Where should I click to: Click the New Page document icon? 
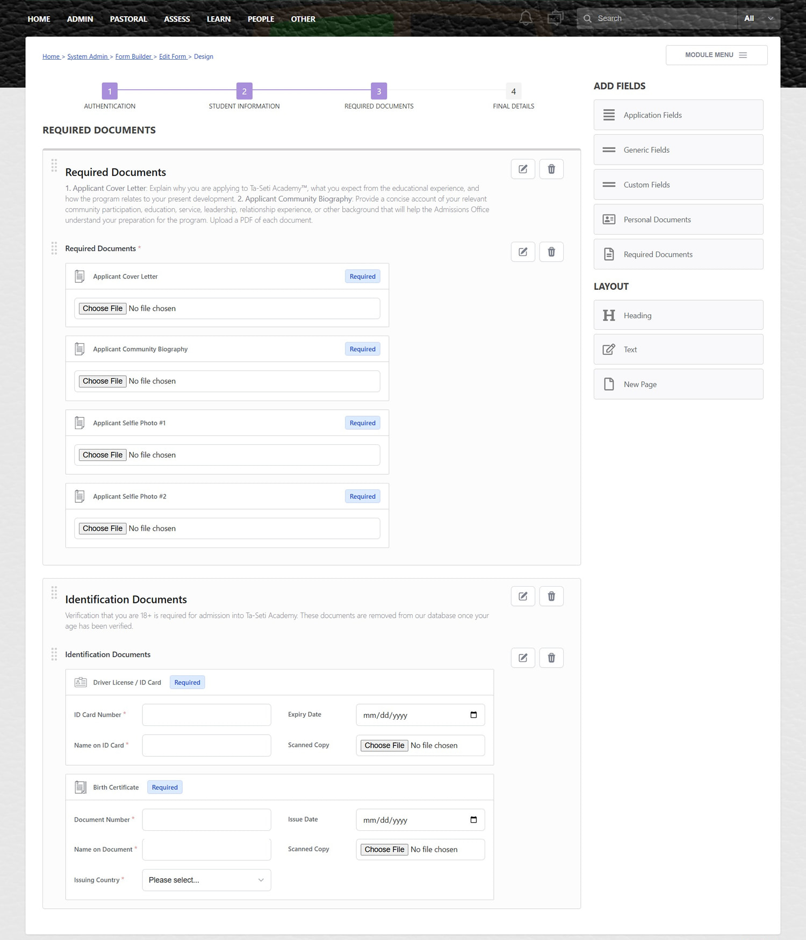click(609, 384)
